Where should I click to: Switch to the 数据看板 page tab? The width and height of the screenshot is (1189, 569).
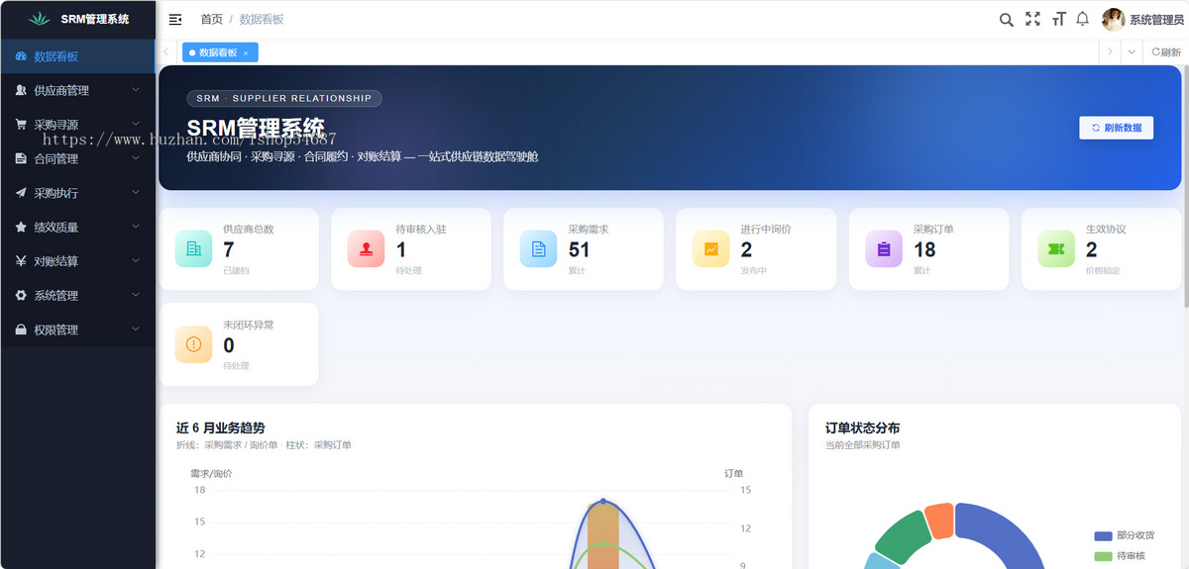(219, 52)
